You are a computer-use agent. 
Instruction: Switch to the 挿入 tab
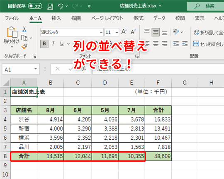[x=56, y=18]
